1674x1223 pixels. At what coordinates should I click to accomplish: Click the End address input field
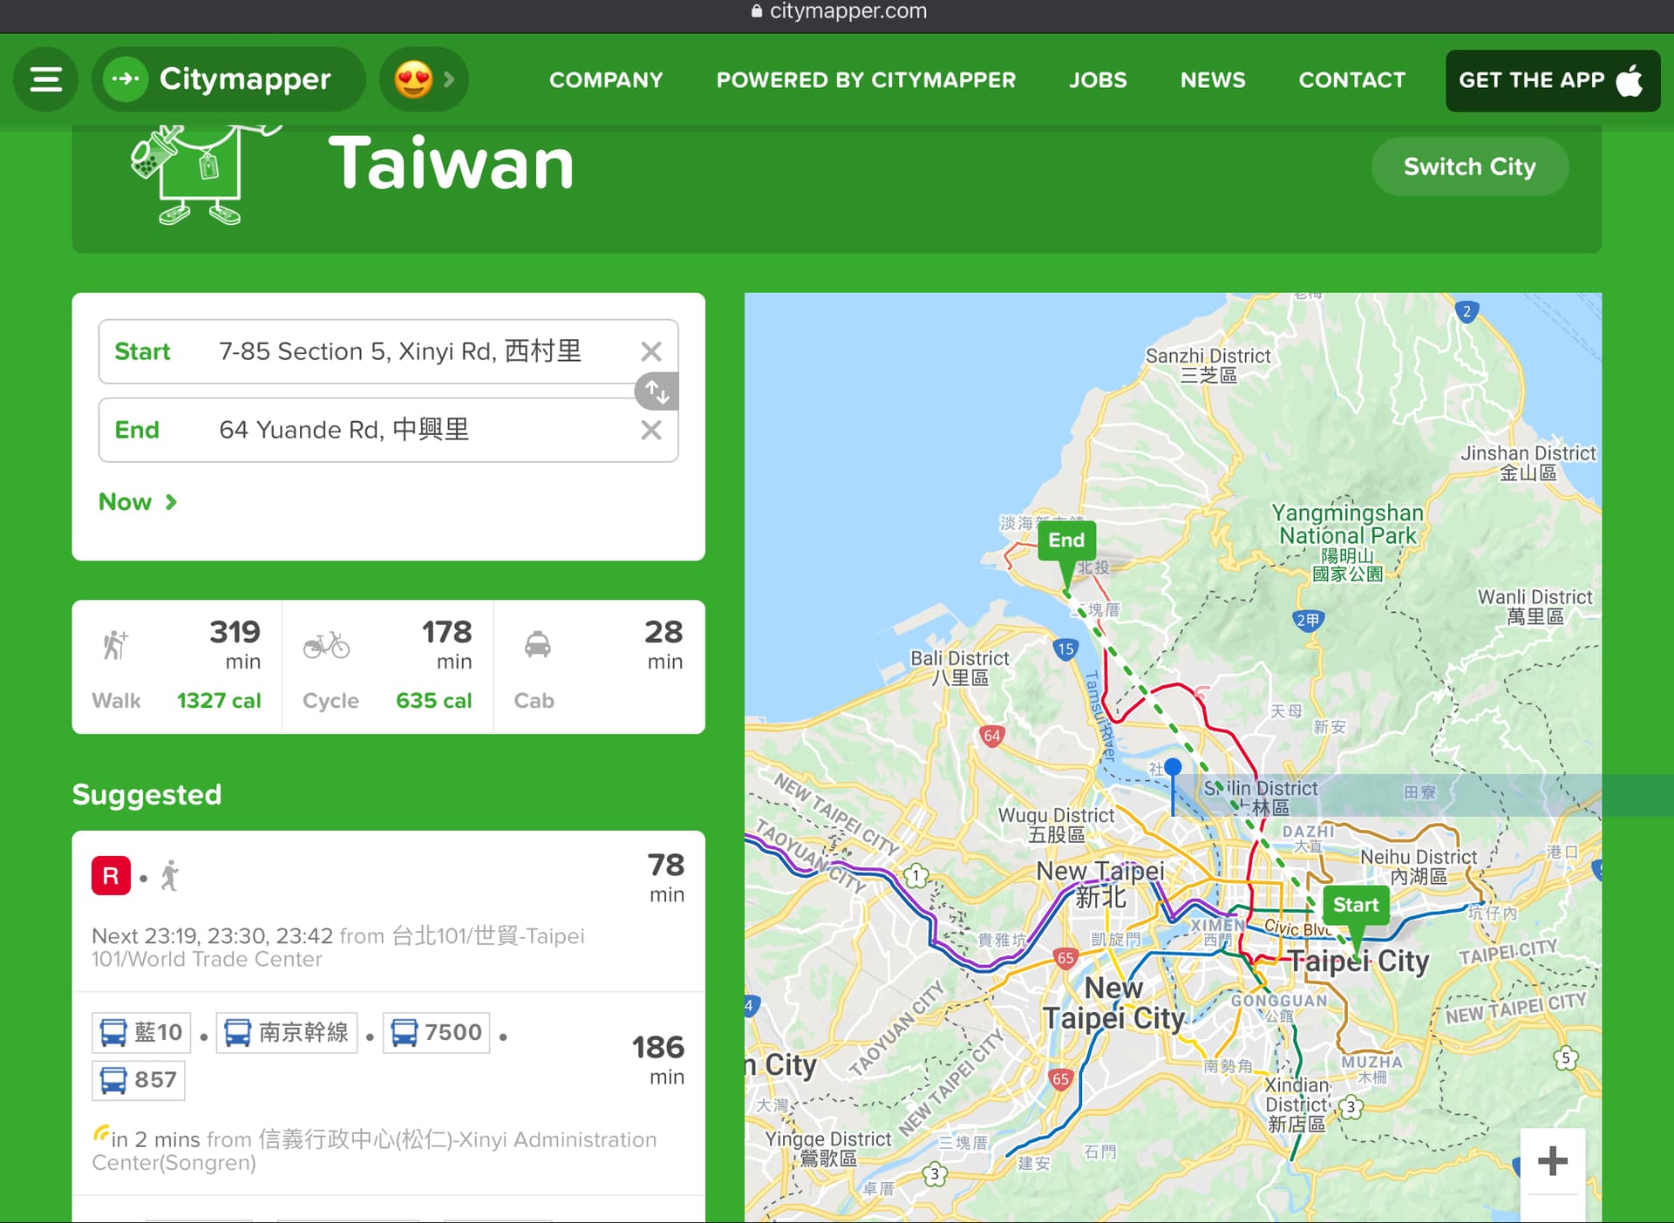tap(418, 430)
